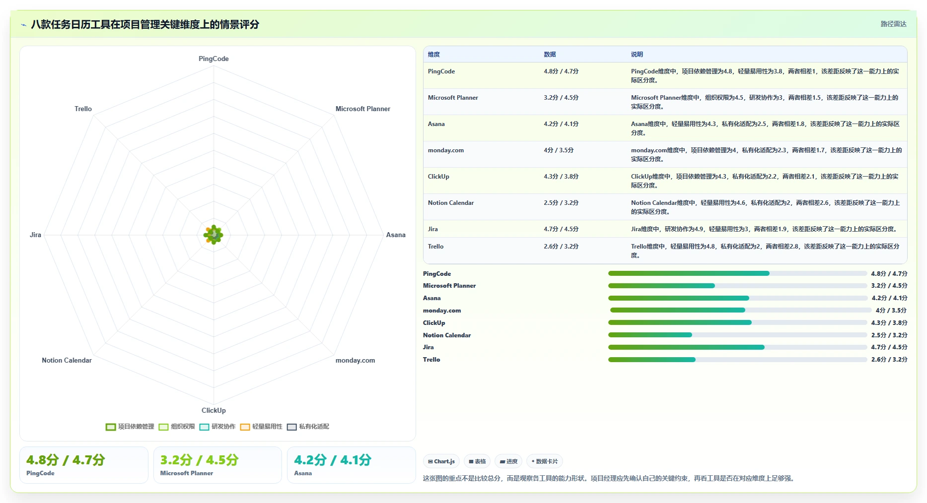The image size is (927, 503).
Task: Click the PingCode progress bar
Action: (737, 273)
